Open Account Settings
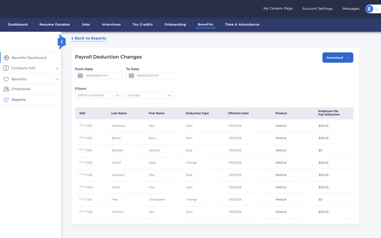Screen dimensions: 381x238 (317, 9)
